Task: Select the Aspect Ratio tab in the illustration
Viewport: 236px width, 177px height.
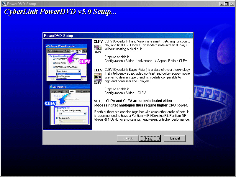Action: (76, 51)
